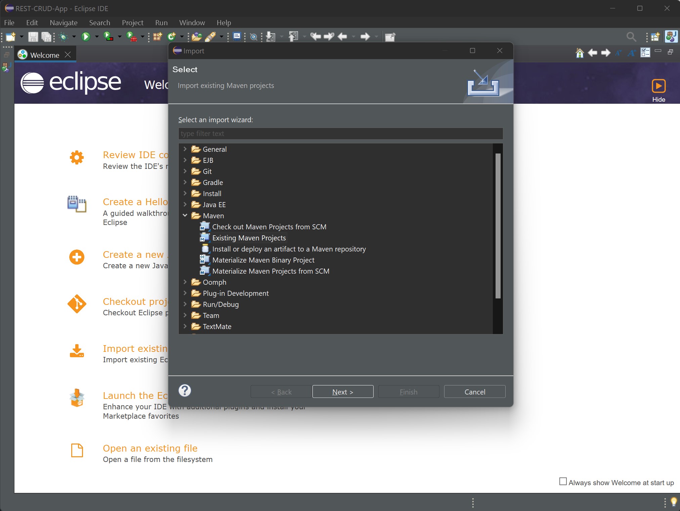
Task: Expand the Plug-in Development folder
Action: [x=185, y=293]
